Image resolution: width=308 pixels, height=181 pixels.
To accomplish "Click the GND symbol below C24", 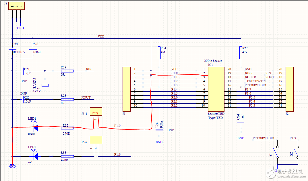I will click(x=159, y=141).
